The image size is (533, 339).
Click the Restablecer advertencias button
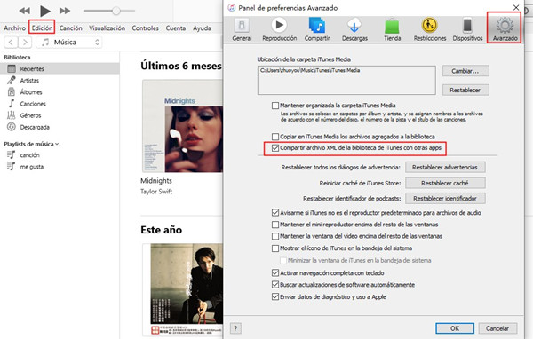tap(445, 167)
